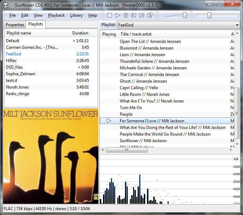Screen dimensions: 243x215
Task: Select the Default playlist
Action: pyautogui.click(x=47, y=41)
